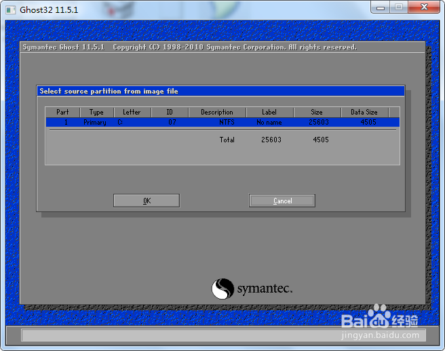Click the Description column header
This screenshot has height=351, width=445.
click(x=217, y=112)
